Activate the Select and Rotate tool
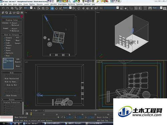 click(x=56, y=8)
